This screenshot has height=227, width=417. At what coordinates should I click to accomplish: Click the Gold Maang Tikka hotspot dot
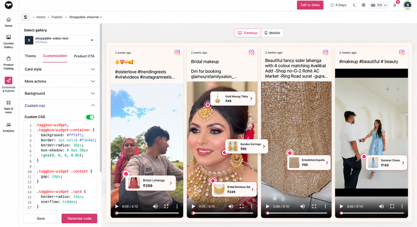point(208,105)
